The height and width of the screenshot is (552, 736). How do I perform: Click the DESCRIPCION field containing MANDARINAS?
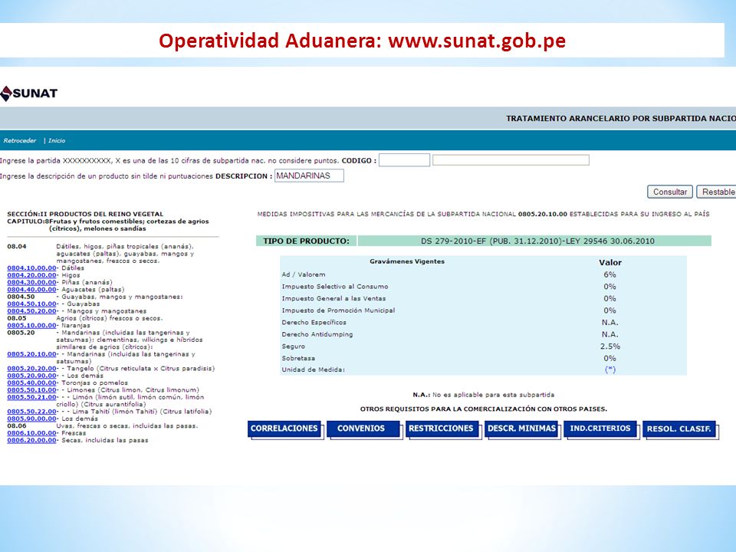[309, 176]
